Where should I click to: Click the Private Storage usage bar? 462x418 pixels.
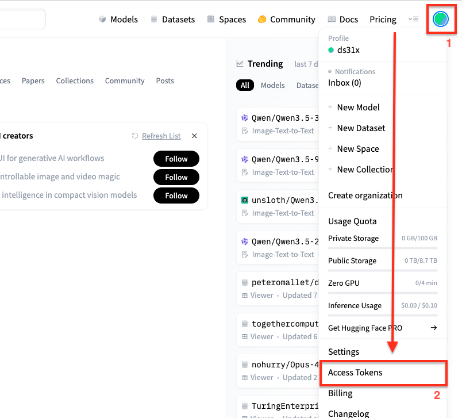point(383,248)
